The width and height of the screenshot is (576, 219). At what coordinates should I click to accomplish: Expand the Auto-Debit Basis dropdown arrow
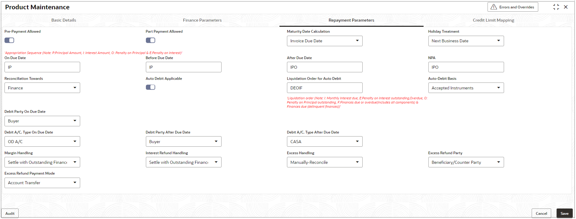click(498, 88)
